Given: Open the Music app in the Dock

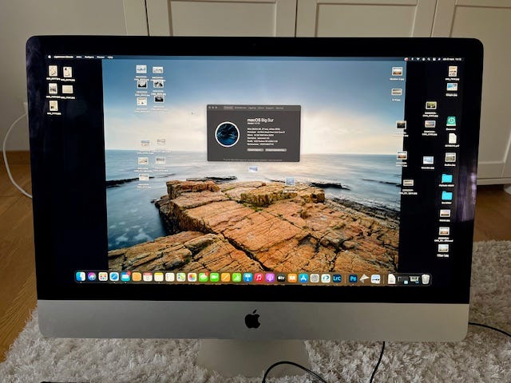Looking at the screenshot, I should pos(259,278).
